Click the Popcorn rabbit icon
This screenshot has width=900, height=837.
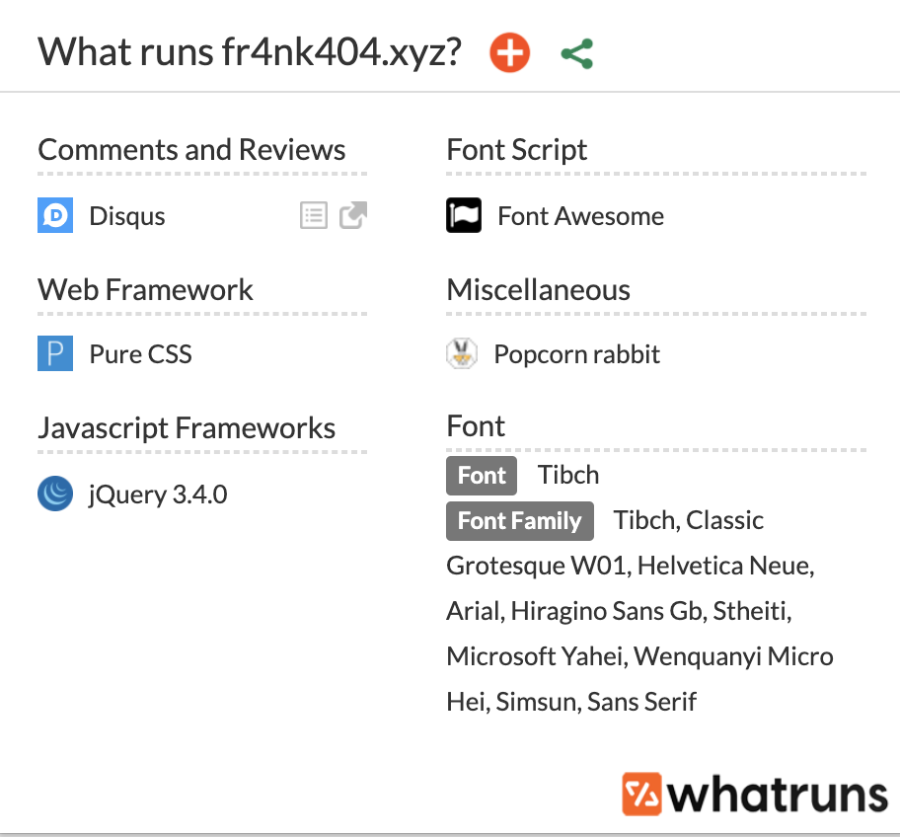[x=462, y=353]
